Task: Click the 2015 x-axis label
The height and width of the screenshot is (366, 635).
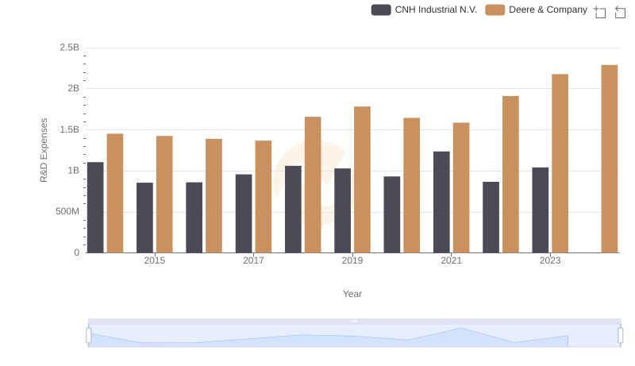Action: click(155, 260)
